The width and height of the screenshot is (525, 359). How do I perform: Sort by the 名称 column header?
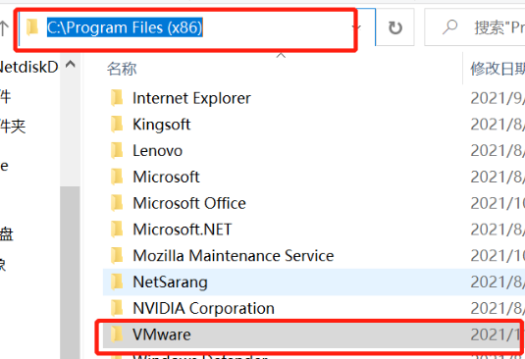pos(122,69)
